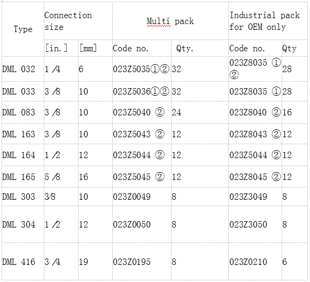Click the 023Z0050 code for DML 304
The image size is (310, 282).
point(131,224)
